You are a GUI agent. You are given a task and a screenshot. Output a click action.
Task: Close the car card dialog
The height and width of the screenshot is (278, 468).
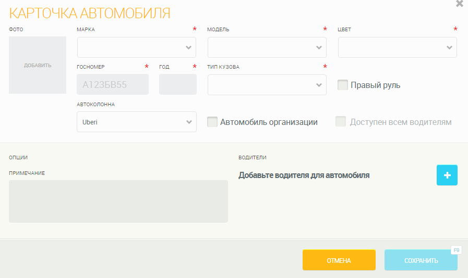pos(459,4)
